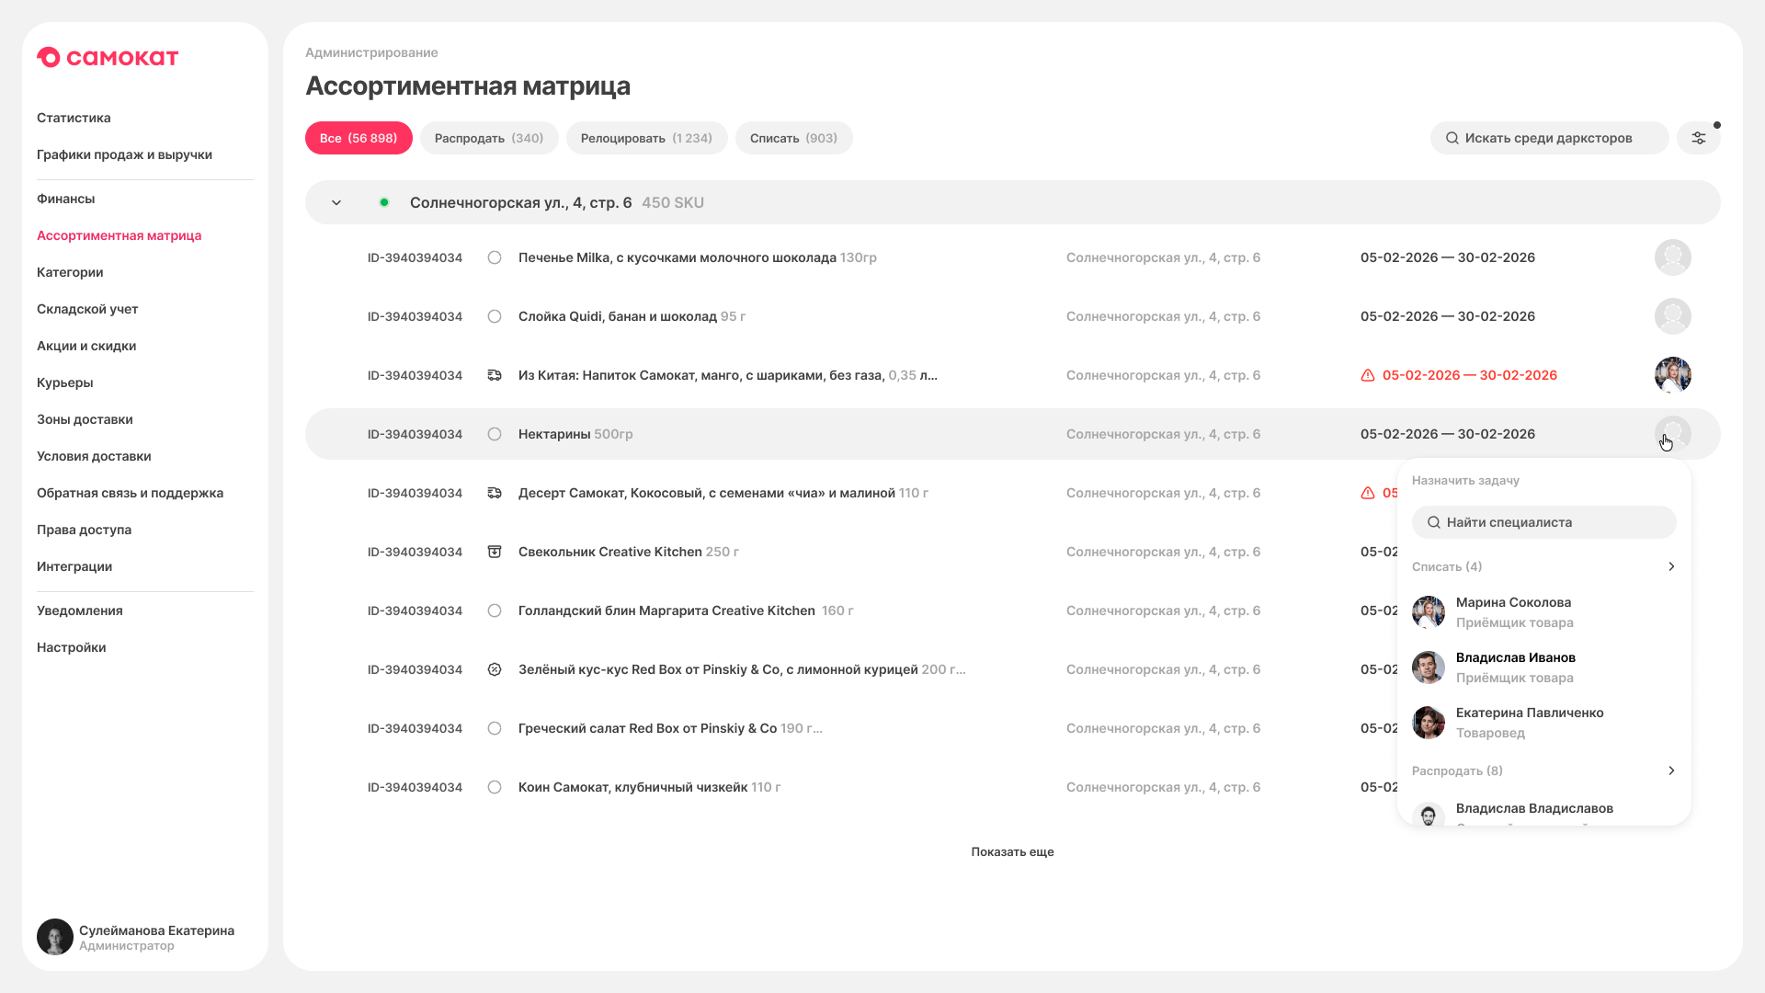The height and width of the screenshot is (993, 1765).
Task: Click assignee avatar on Печенье Milka row
Action: (1673, 257)
